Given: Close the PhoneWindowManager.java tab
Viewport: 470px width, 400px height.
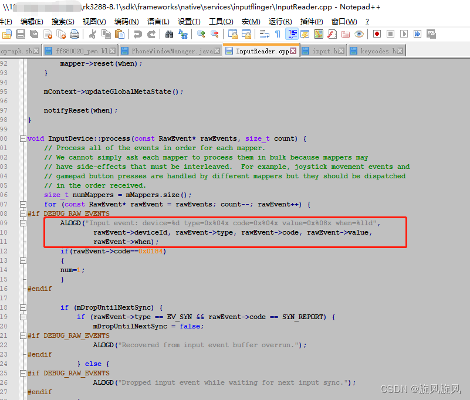Looking at the screenshot, I should [217, 50].
